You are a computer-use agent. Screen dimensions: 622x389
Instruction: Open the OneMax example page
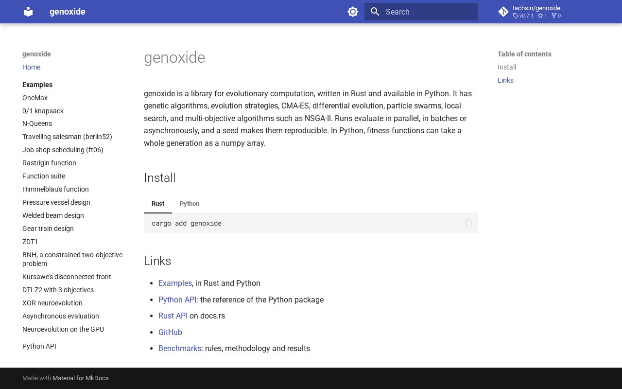(x=35, y=98)
